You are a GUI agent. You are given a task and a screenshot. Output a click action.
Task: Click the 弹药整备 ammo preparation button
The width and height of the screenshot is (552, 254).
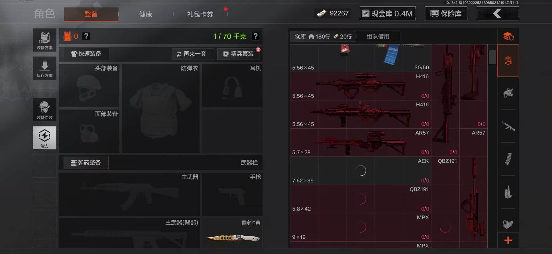86,163
